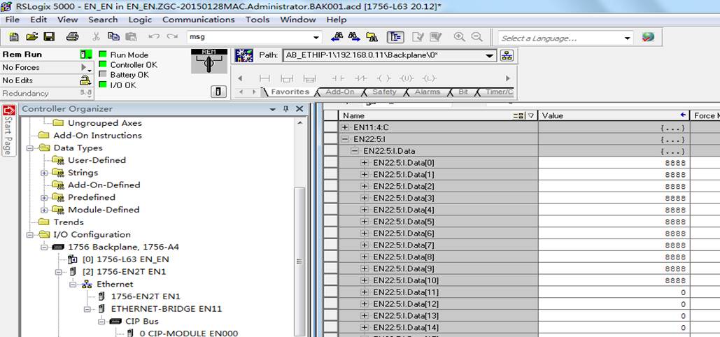
Task: Expand the EN22:5:I.Data[0] tag row
Action: pos(365,162)
